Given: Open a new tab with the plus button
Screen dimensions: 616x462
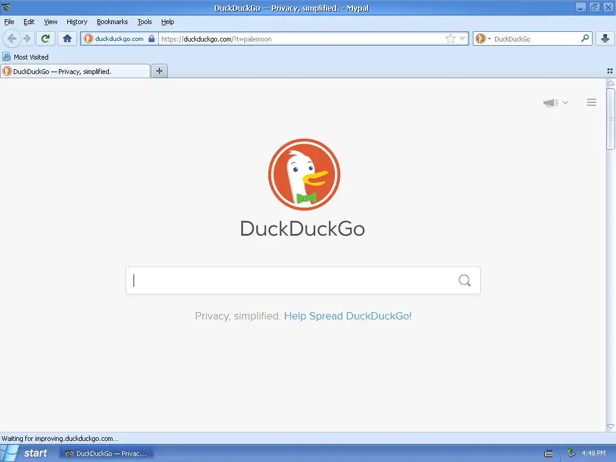Looking at the screenshot, I should [x=159, y=71].
